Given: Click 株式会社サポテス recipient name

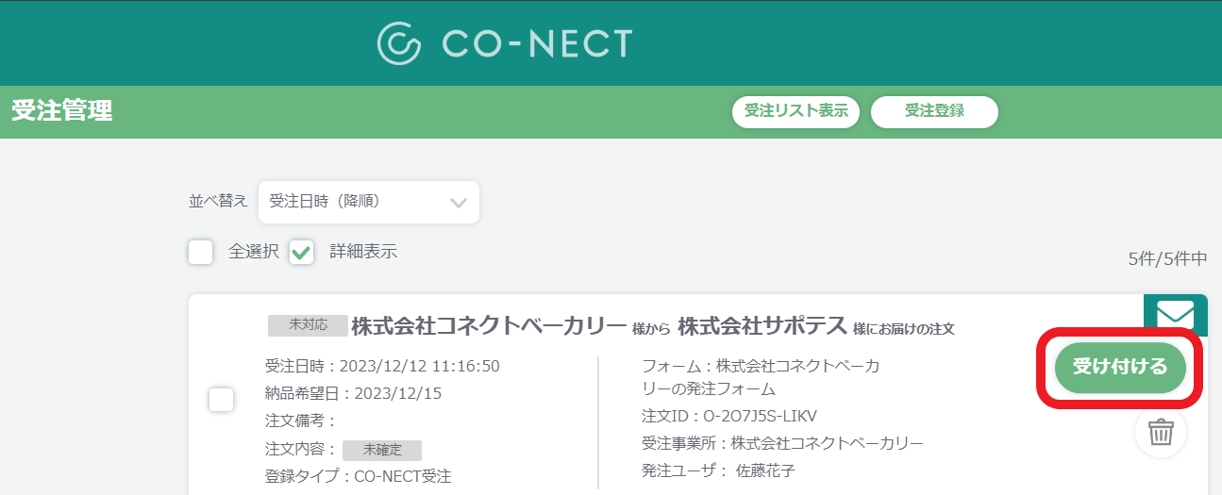Looking at the screenshot, I should tap(762, 326).
